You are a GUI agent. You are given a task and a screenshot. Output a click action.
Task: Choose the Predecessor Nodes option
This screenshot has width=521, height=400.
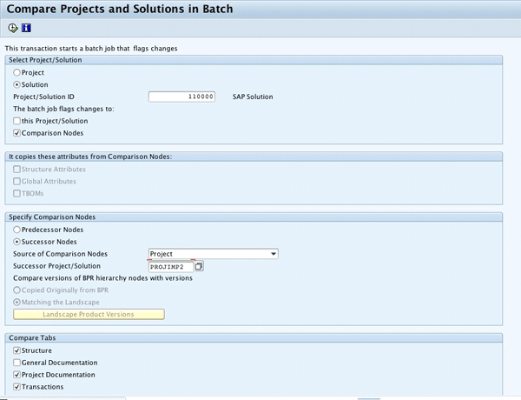[17, 230]
